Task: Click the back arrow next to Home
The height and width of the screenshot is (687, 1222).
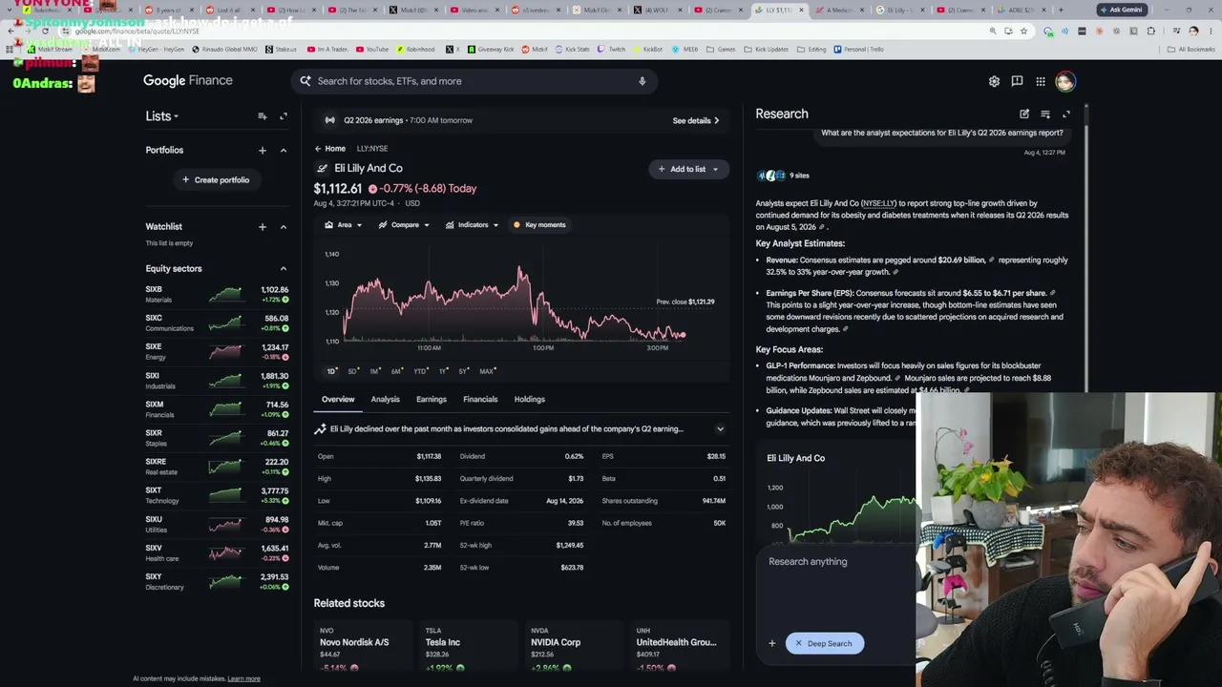Action: (x=318, y=149)
